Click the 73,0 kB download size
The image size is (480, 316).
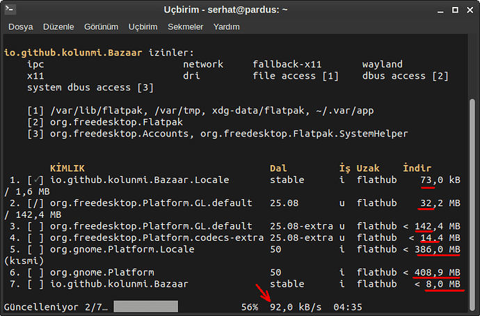[440, 180]
